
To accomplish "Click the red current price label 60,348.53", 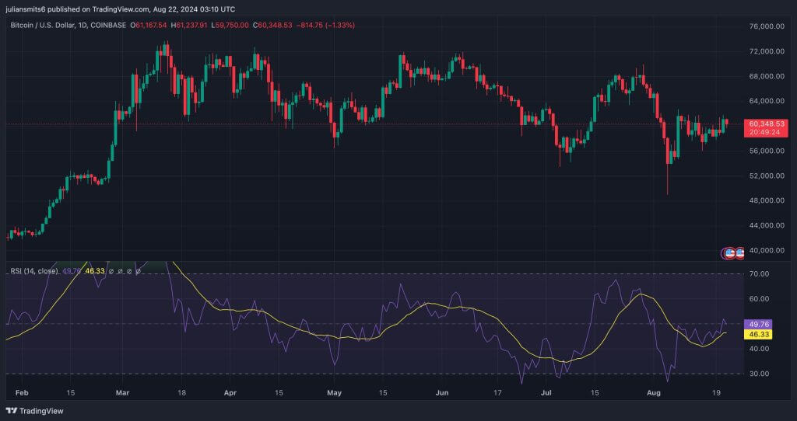I will [766, 124].
